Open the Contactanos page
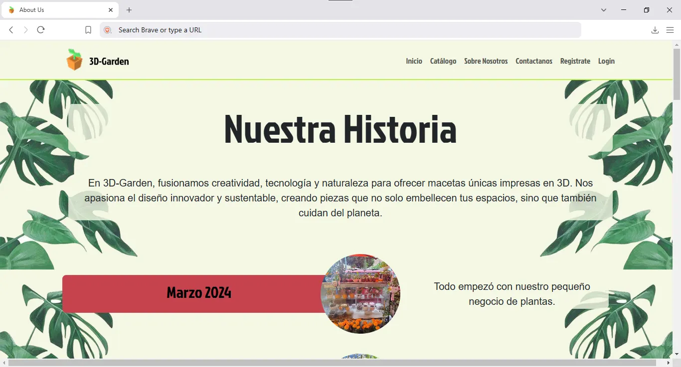Screen dimensions: 681x367 (534, 61)
